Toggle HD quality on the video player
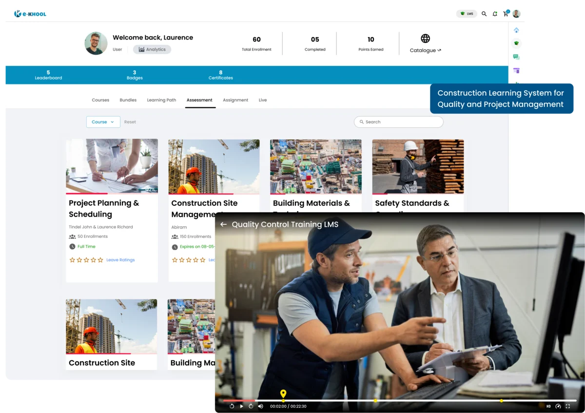The height and width of the screenshot is (413, 585). point(548,406)
